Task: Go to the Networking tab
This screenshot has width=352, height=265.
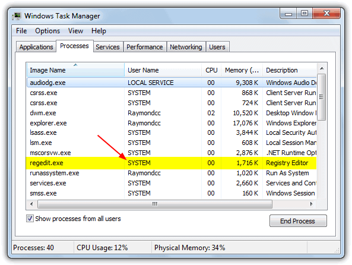Action: pos(186,47)
